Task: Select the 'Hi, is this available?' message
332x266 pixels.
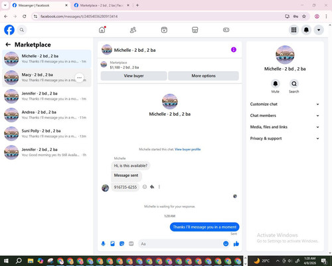Action: (131, 166)
